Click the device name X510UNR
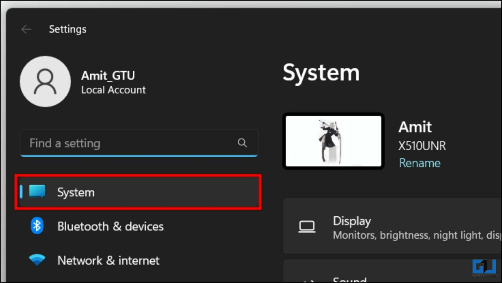The height and width of the screenshot is (283, 502). (x=422, y=146)
